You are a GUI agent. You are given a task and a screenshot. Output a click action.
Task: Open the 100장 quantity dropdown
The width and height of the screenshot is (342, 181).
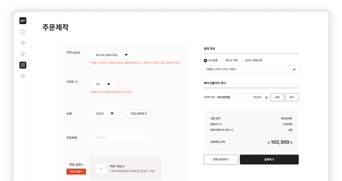tap(105, 113)
